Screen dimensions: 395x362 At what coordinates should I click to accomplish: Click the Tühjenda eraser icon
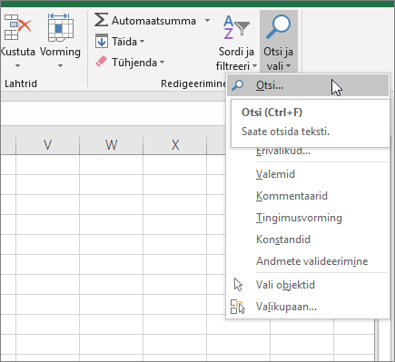101,62
